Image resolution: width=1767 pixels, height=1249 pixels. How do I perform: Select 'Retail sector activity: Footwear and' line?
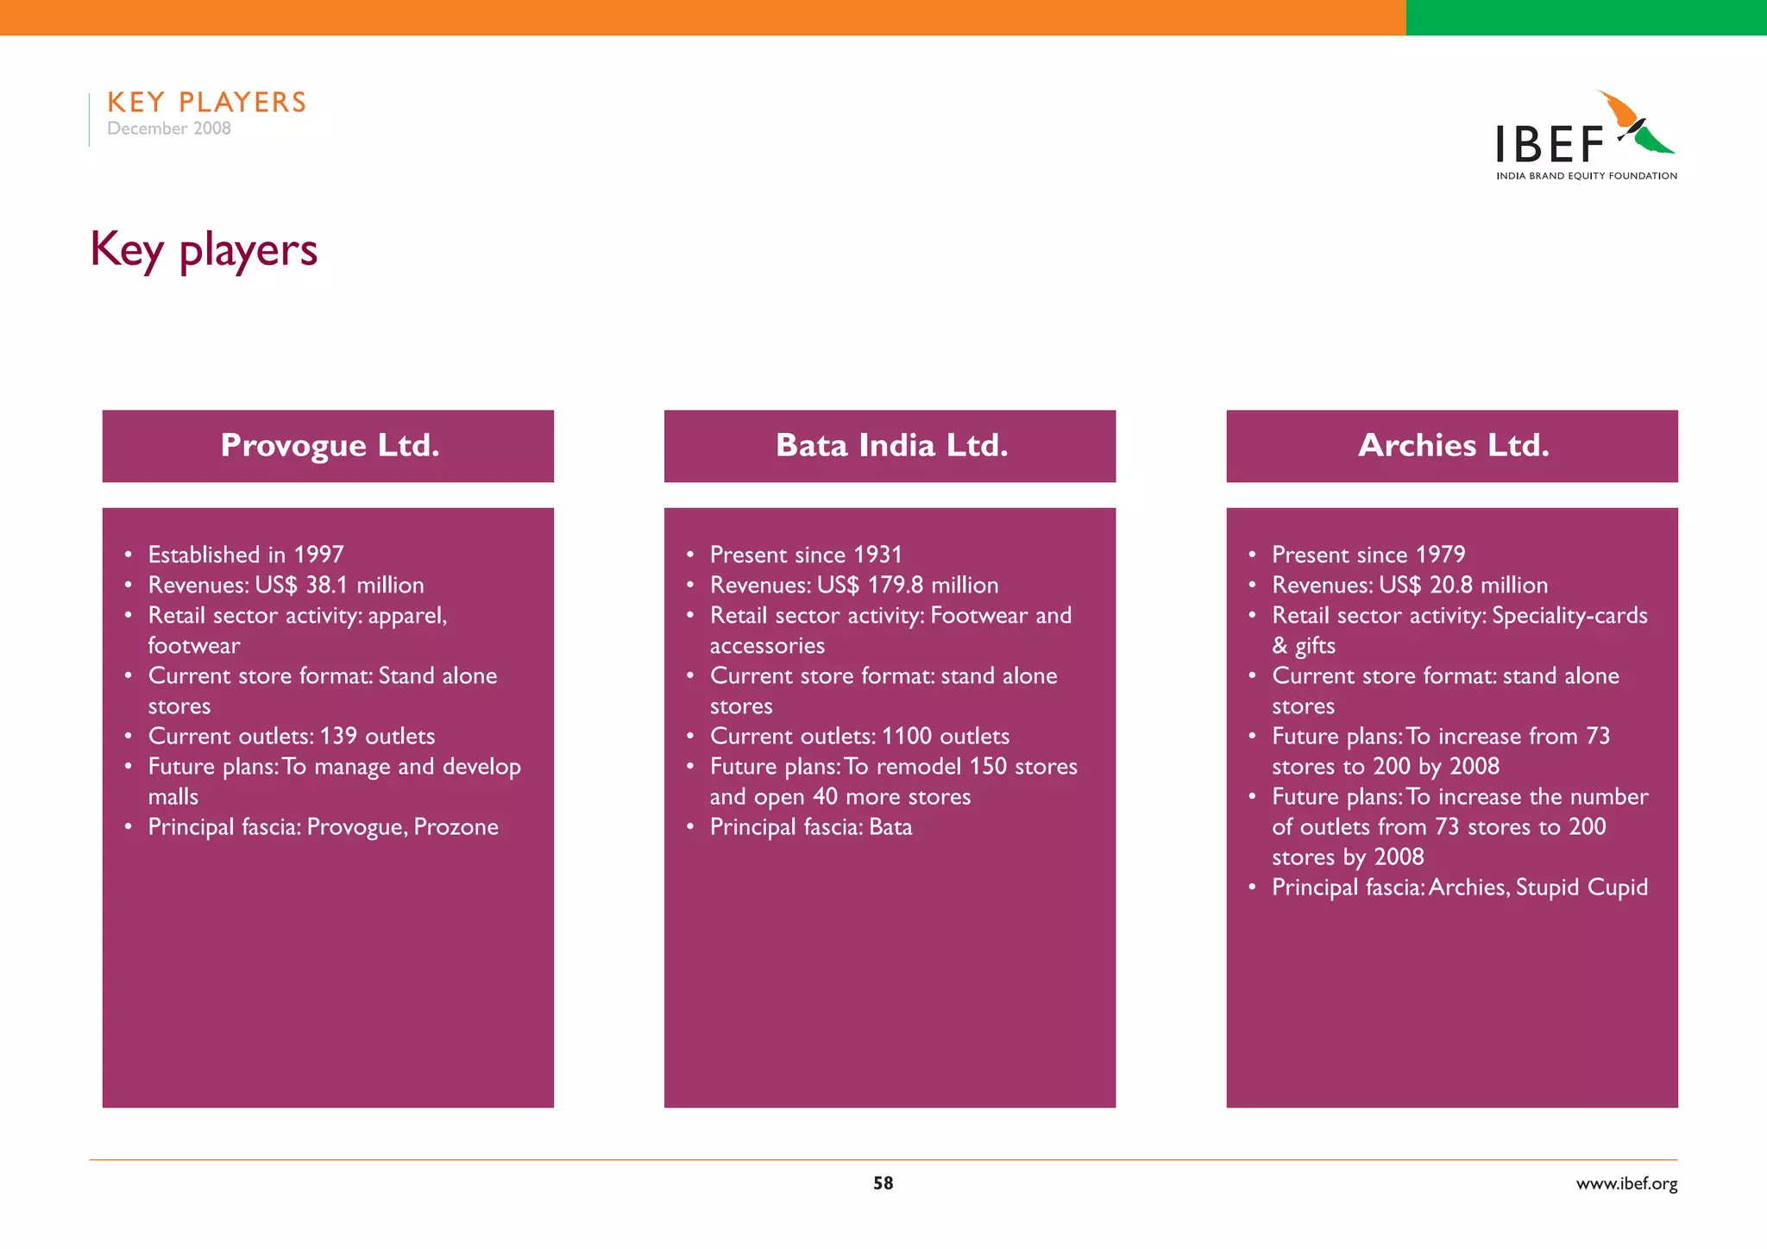pos(890,616)
